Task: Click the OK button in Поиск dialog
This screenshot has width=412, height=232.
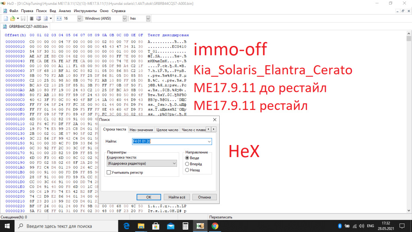Action: pyautogui.click(x=149, y=197)
